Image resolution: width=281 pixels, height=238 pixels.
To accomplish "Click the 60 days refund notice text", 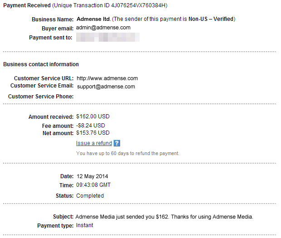I will (128, 153).
